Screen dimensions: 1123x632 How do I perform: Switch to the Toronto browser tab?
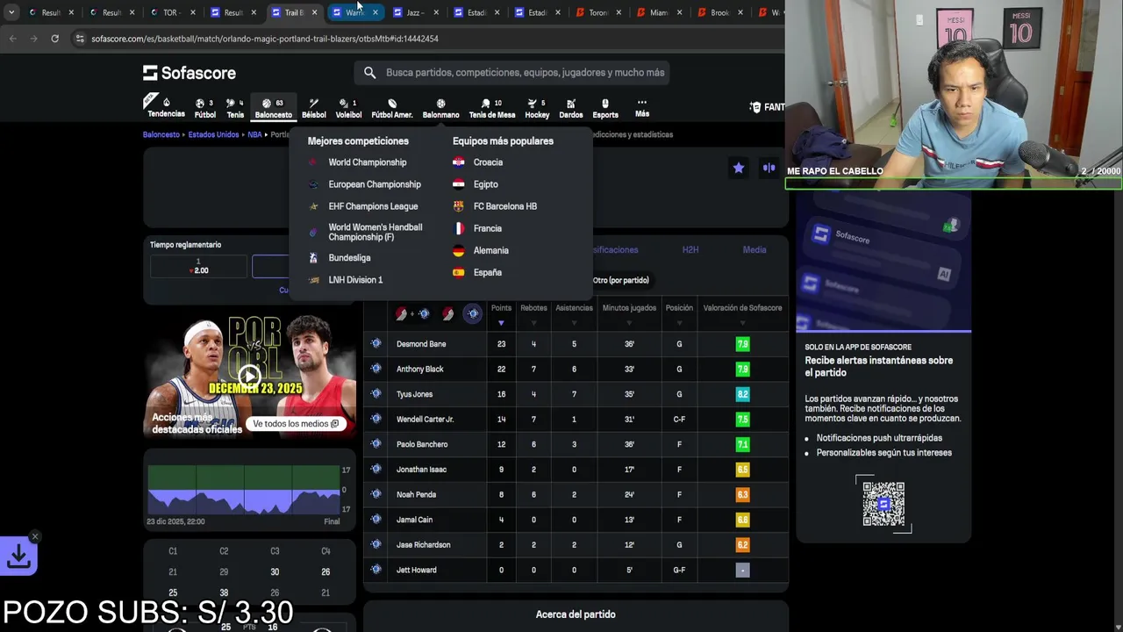click(597, 12)
